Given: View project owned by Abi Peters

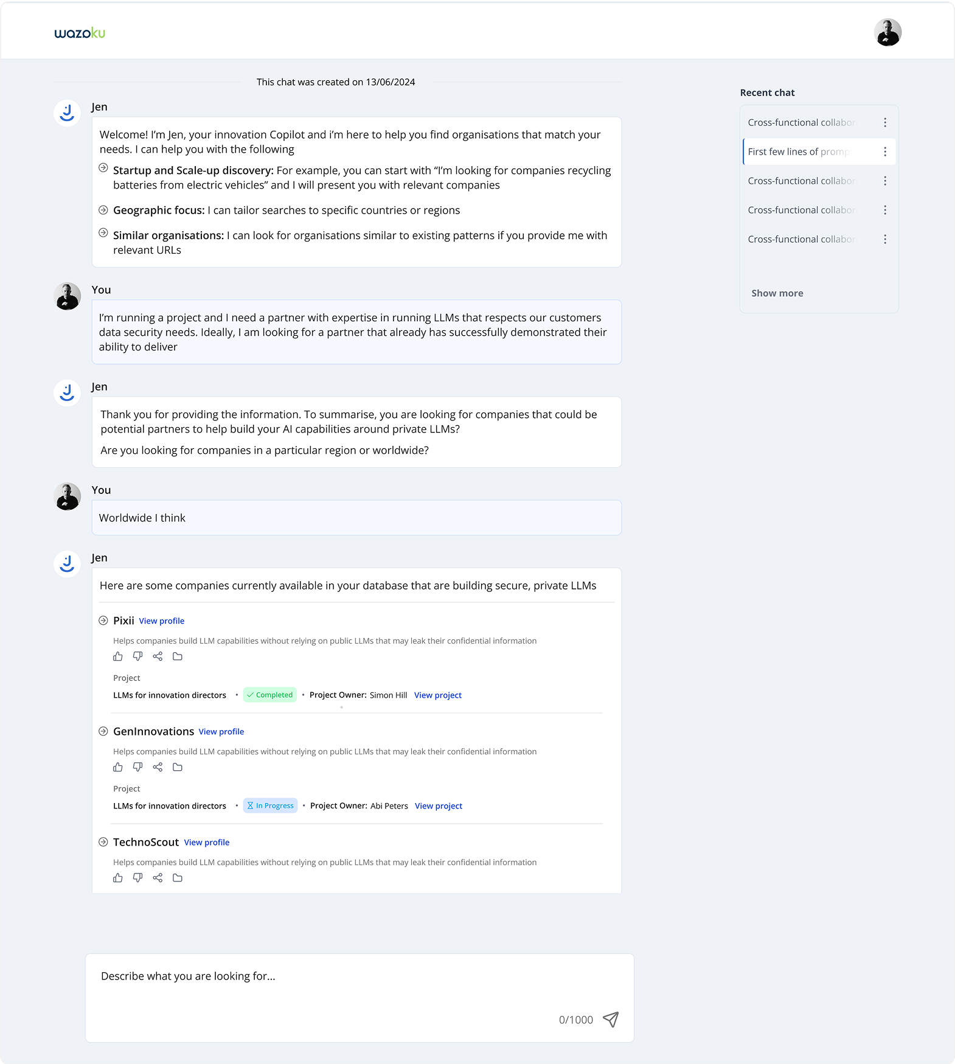Looking at the screenshot, I should pos(439,806).
